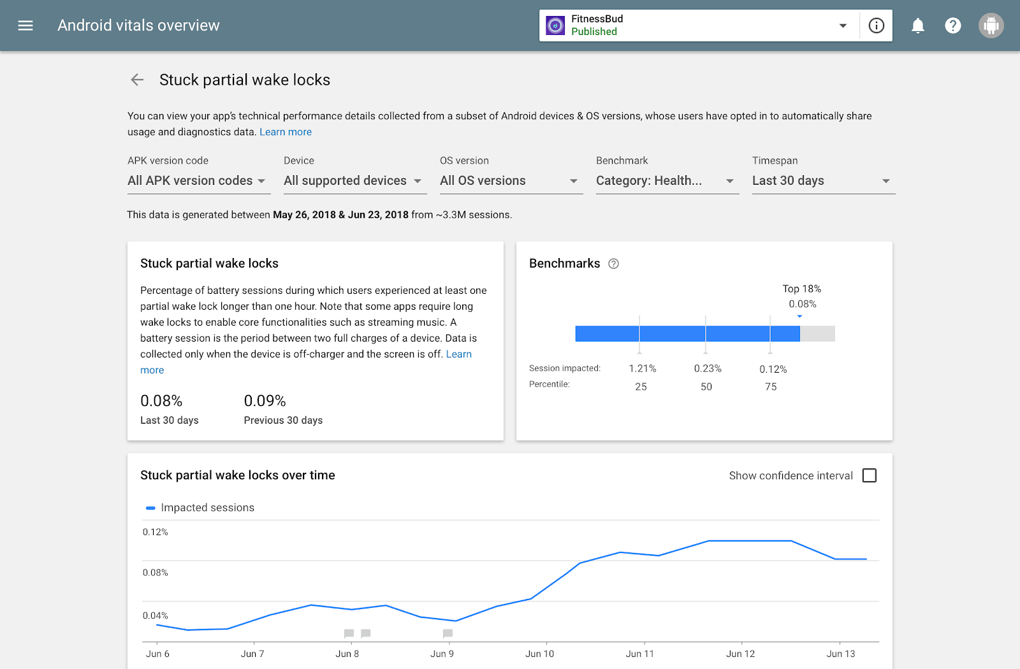Click the Jun 10 axis label
The width and height of the screenshot is (1020, 669).
pos(539,654)
